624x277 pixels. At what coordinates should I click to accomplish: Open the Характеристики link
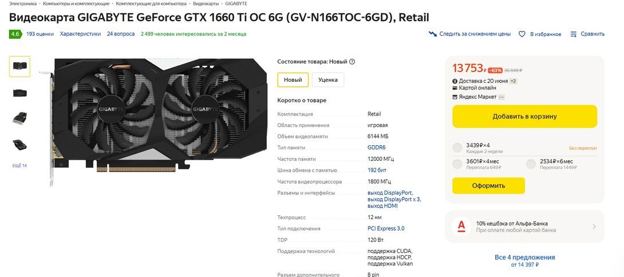point(80,34)
